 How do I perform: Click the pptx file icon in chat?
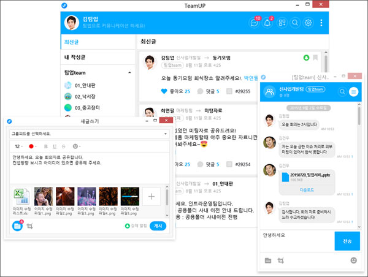click(285, 177)
